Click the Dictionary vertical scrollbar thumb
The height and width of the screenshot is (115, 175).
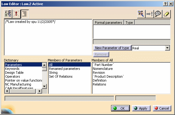[x=44, y=69]
